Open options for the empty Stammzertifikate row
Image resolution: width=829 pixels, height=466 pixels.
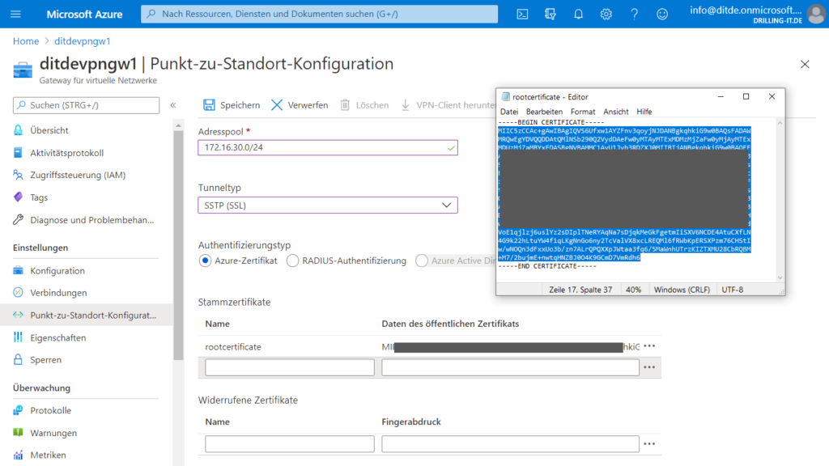(649, 367)
